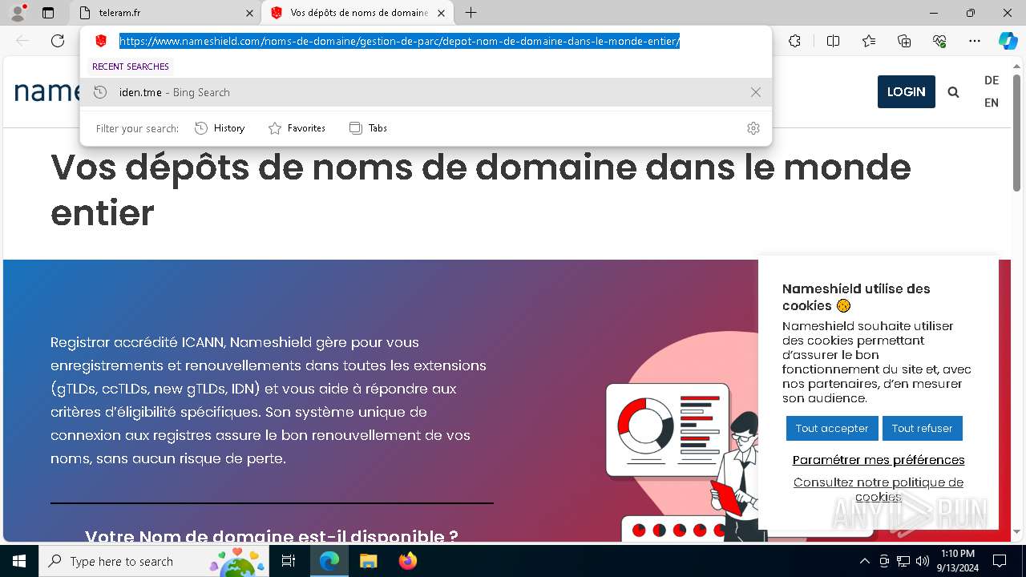The image size is (1026, 577).
Task: Open a new browser tab
Action: click(471, 13)
